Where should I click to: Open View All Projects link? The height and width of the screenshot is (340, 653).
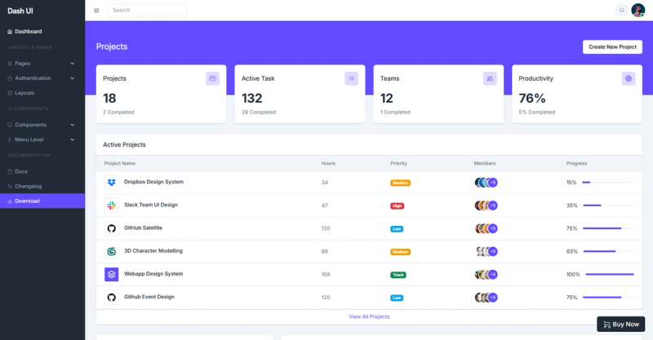coord(369,316)
